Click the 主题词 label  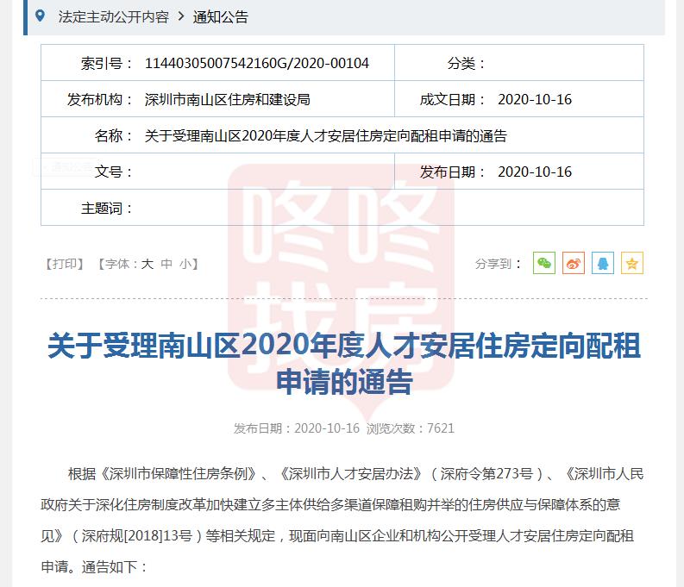click(x=106, y=208)
